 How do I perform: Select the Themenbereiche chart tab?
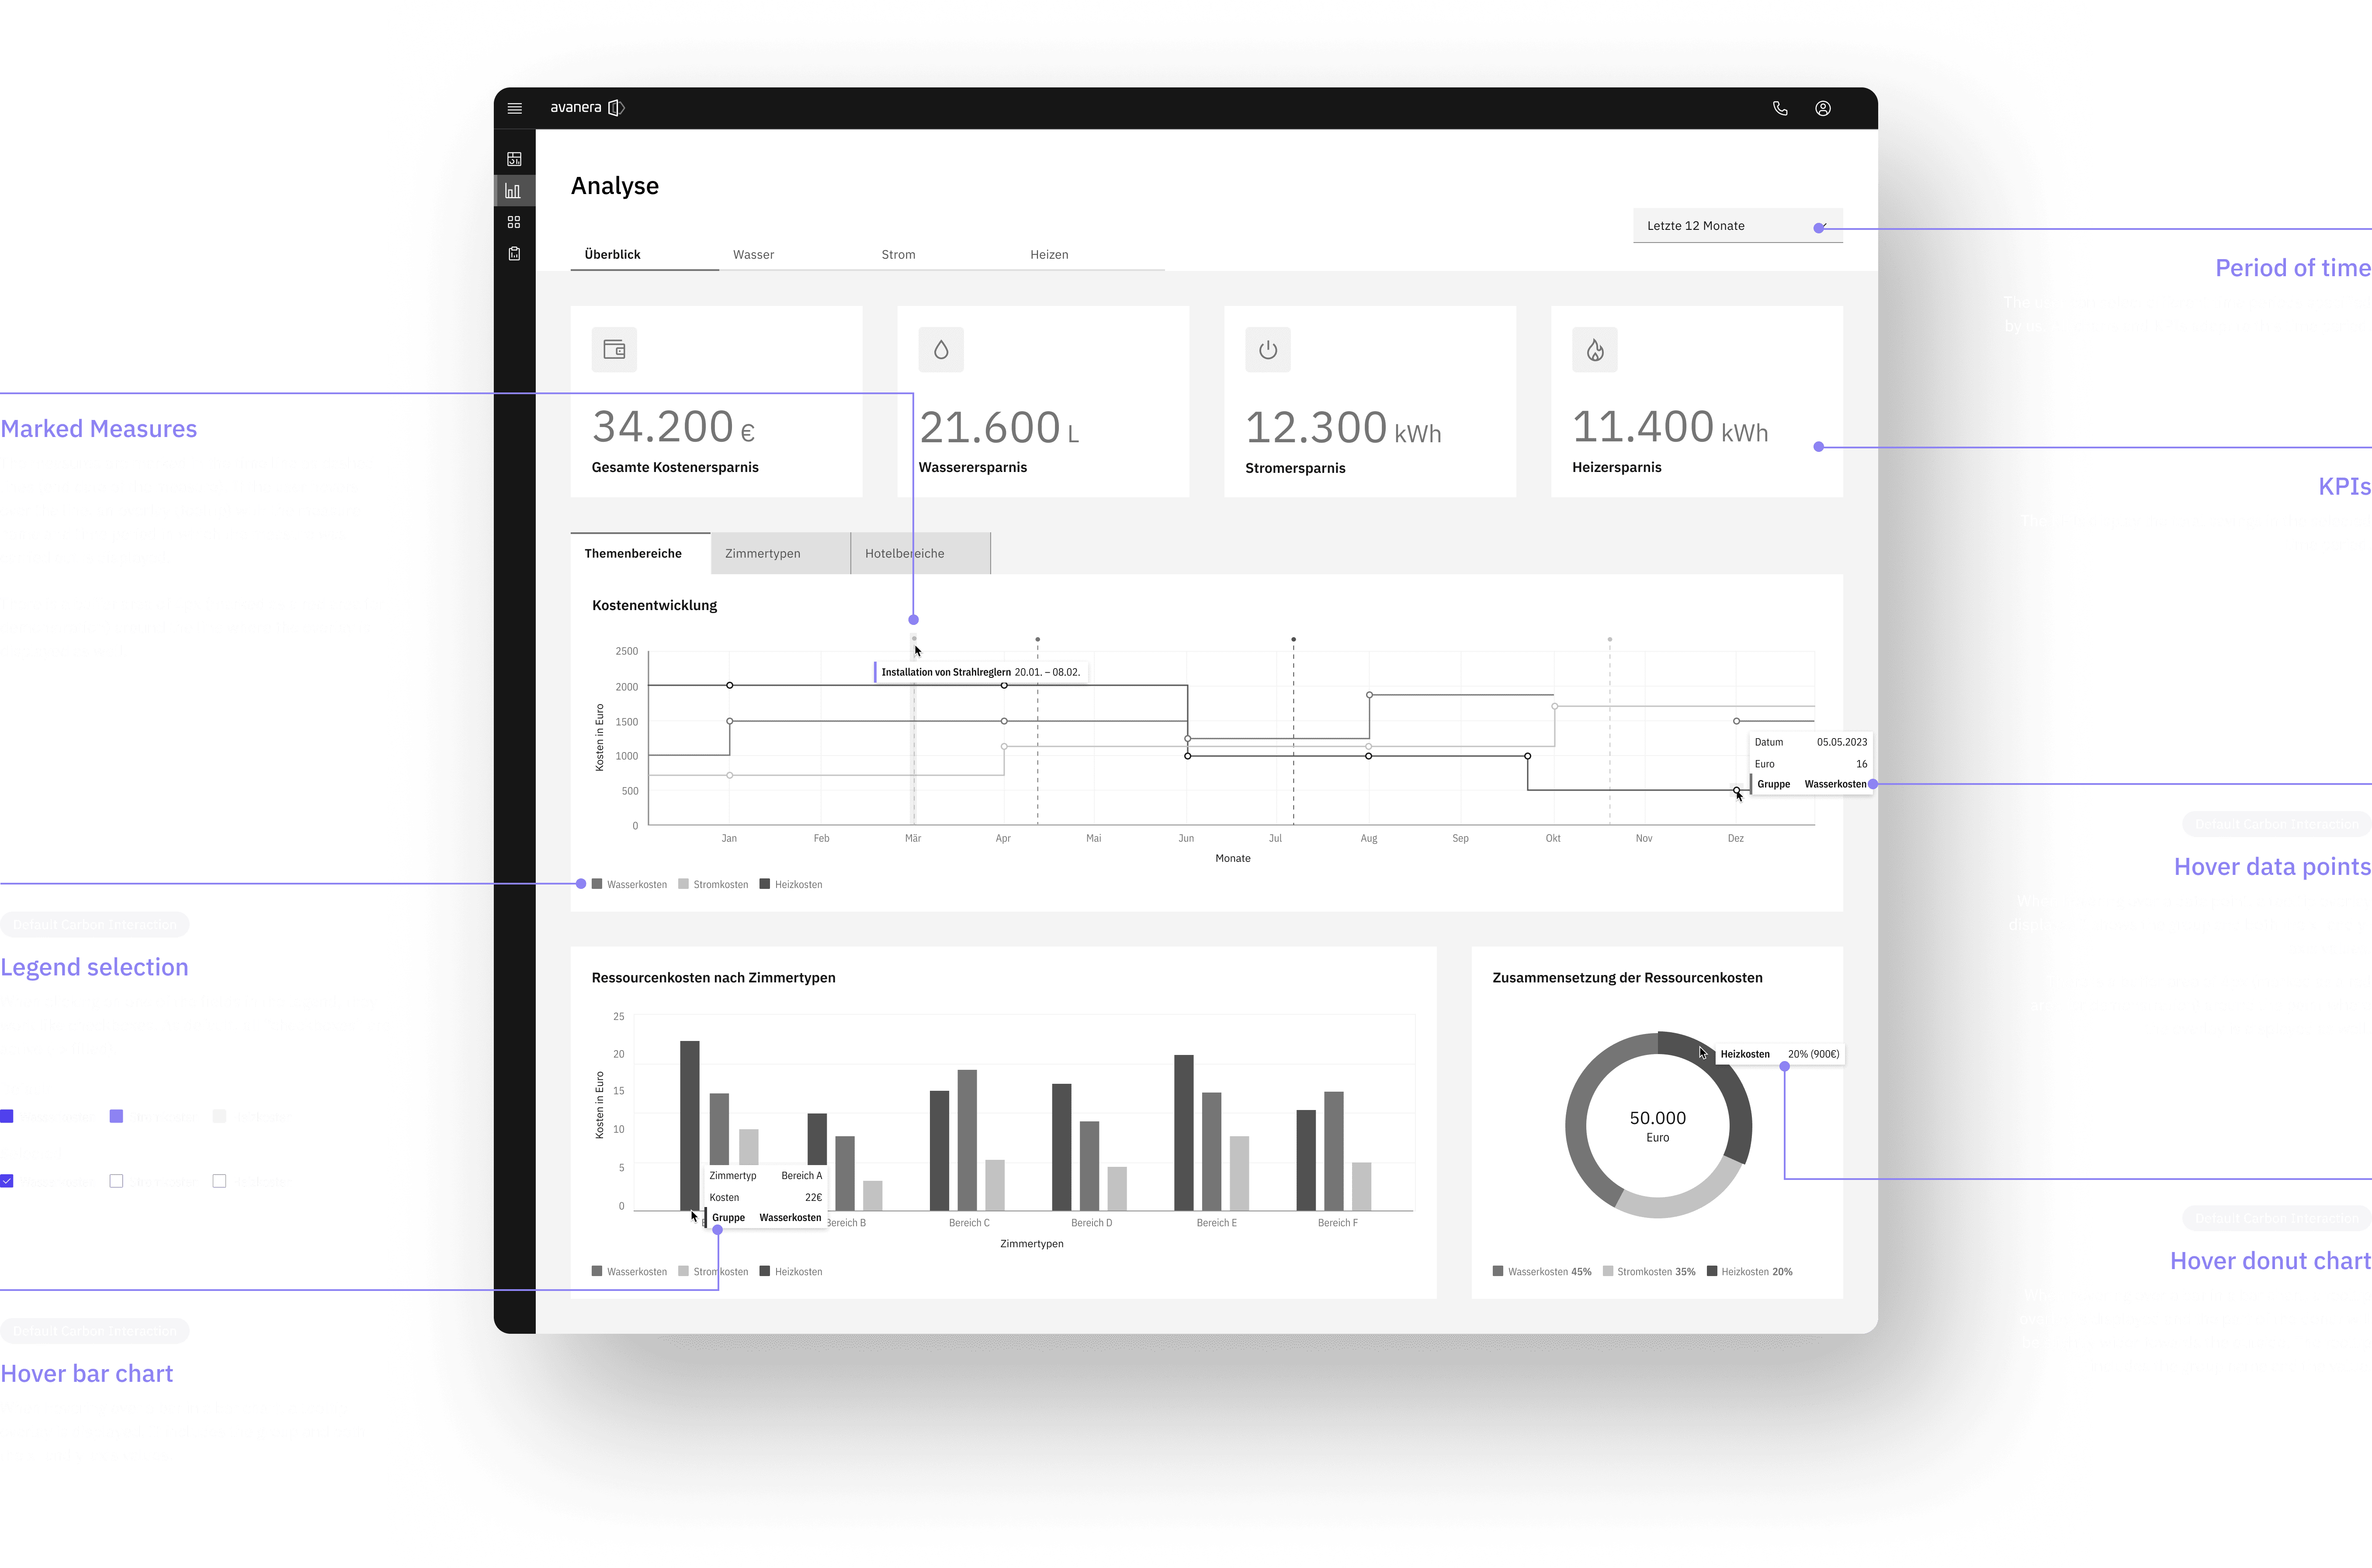click(x=640, y=553)
